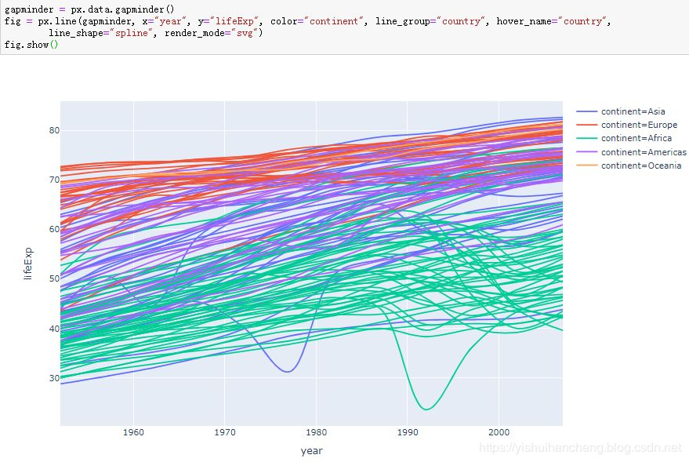The image size is (689, 462).
Task: Click the orange Oceania legend color line
Action: pyautogui.click(x=586, y=166)
